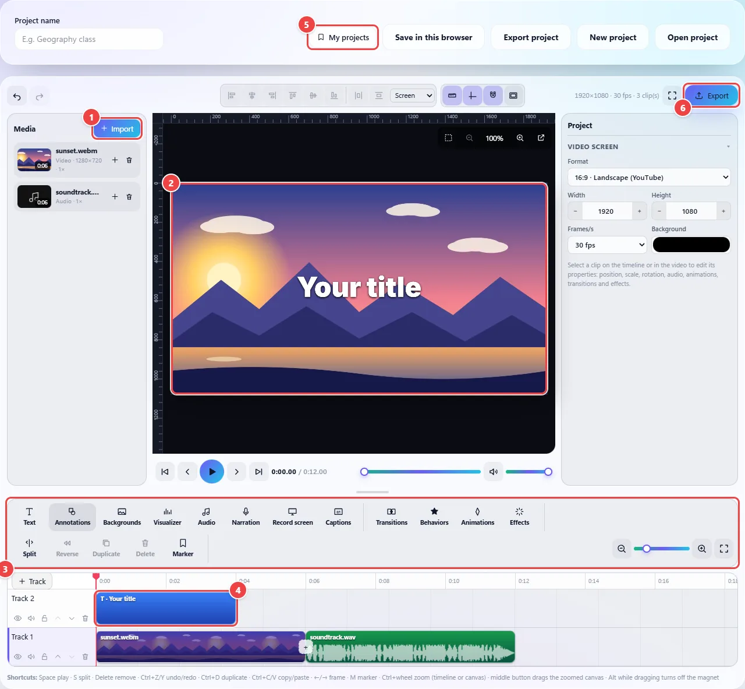Hide Track 1 with its eye icon

tap(17, 657)
